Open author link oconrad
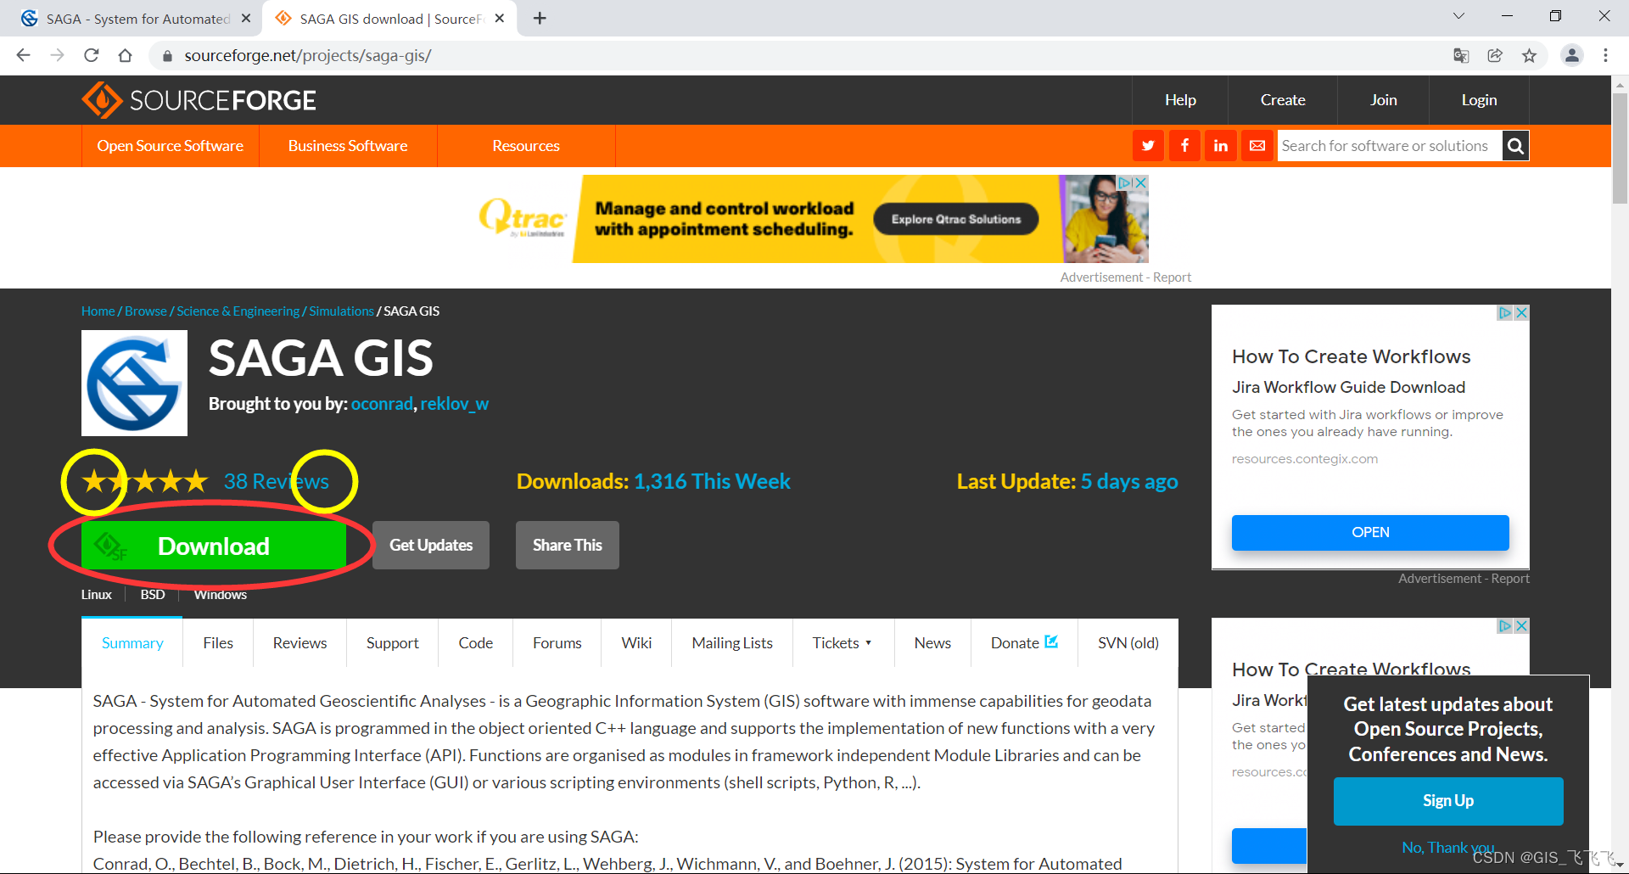 pyautogui.click(x=382, y=404)
